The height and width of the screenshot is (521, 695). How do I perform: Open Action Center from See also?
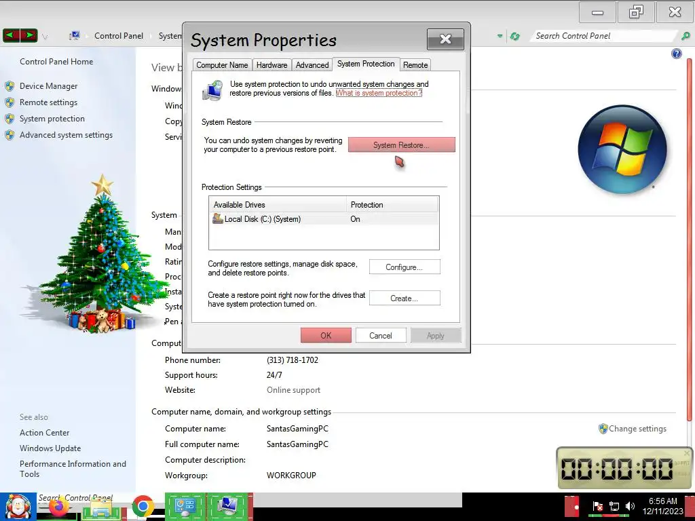(44, 433)
